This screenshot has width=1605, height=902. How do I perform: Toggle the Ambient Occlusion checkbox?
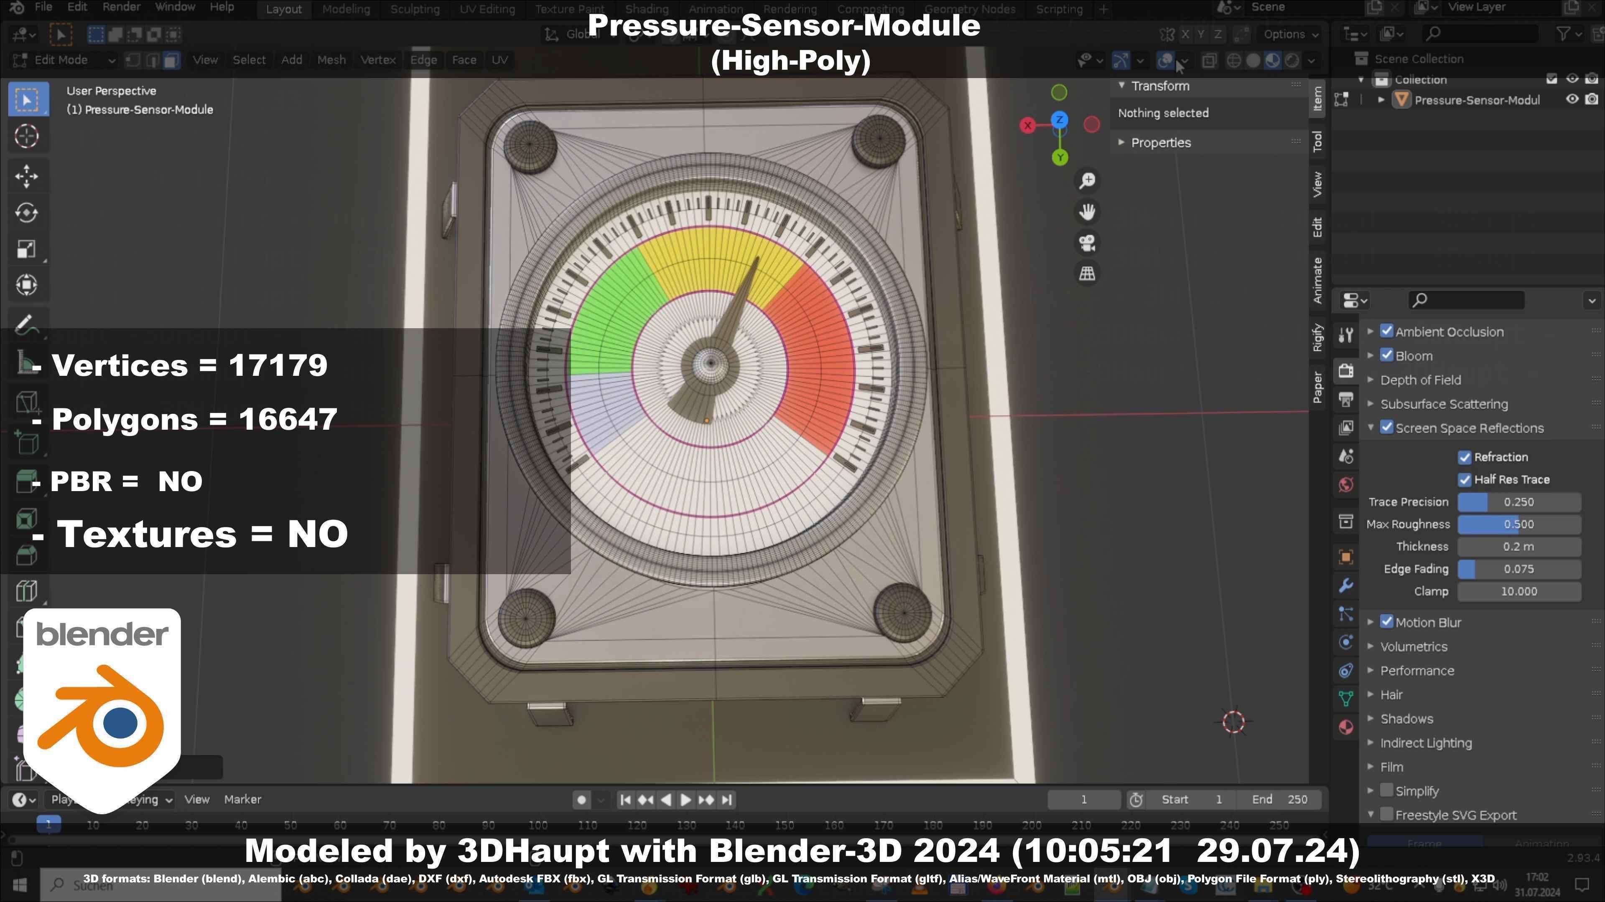1386,332
